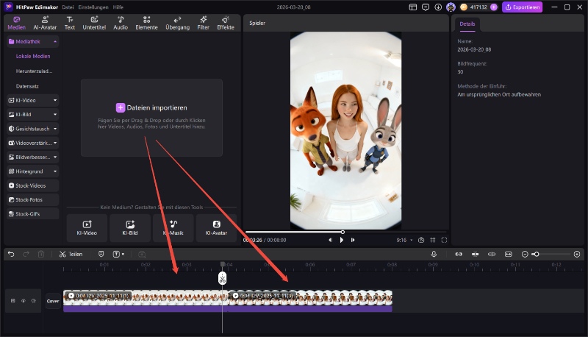This screenshot has height=337, width=588.
Task: Click the Cover button on track
Action: pos(53,301)
